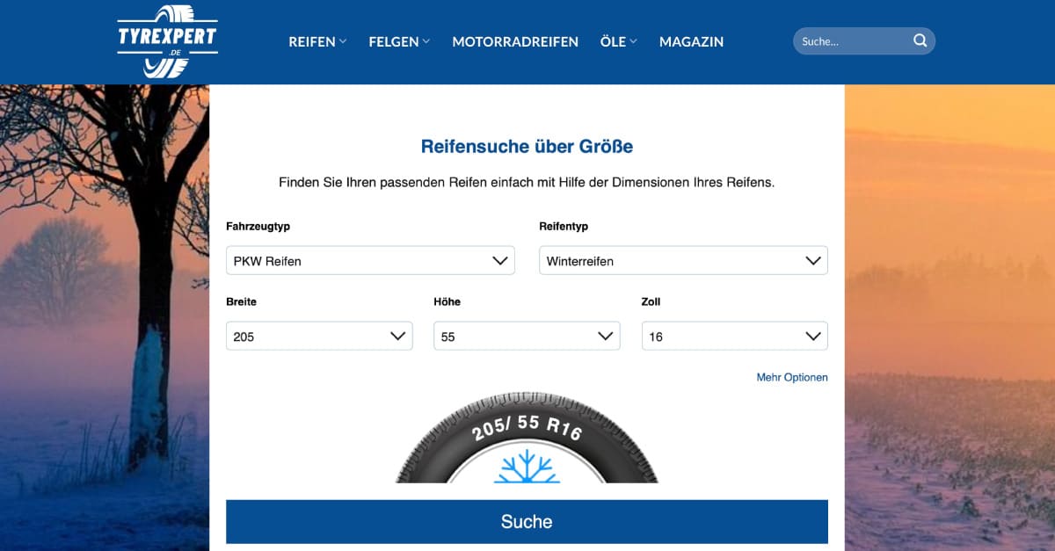This screenshot has width=1055, height=551.
Task: Open the Breite dropdown showing 205
Action: tap(319, 336)
